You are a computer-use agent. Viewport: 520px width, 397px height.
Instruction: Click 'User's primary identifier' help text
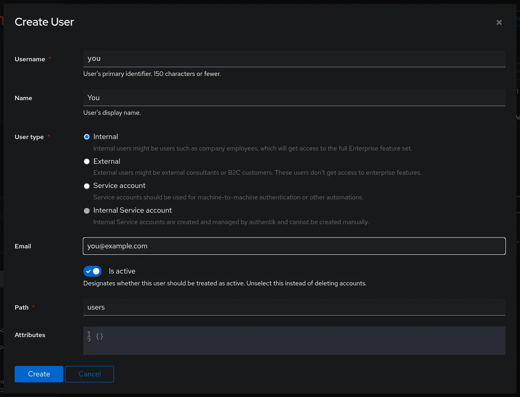(x=152, y=74)
